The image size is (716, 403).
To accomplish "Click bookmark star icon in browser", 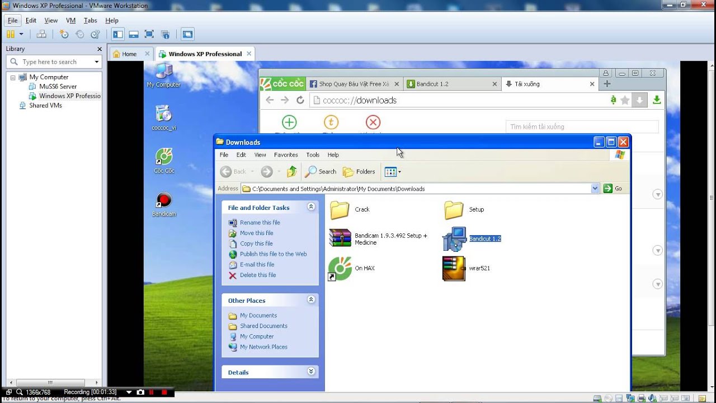I will tap(625, 100).
